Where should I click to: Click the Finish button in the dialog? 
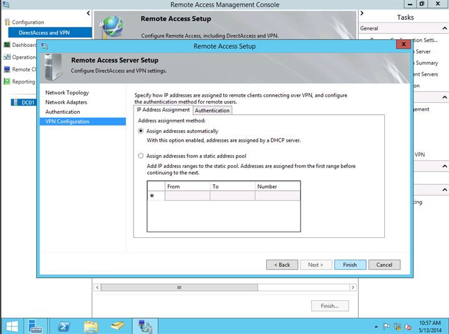[x=350, y=265]
